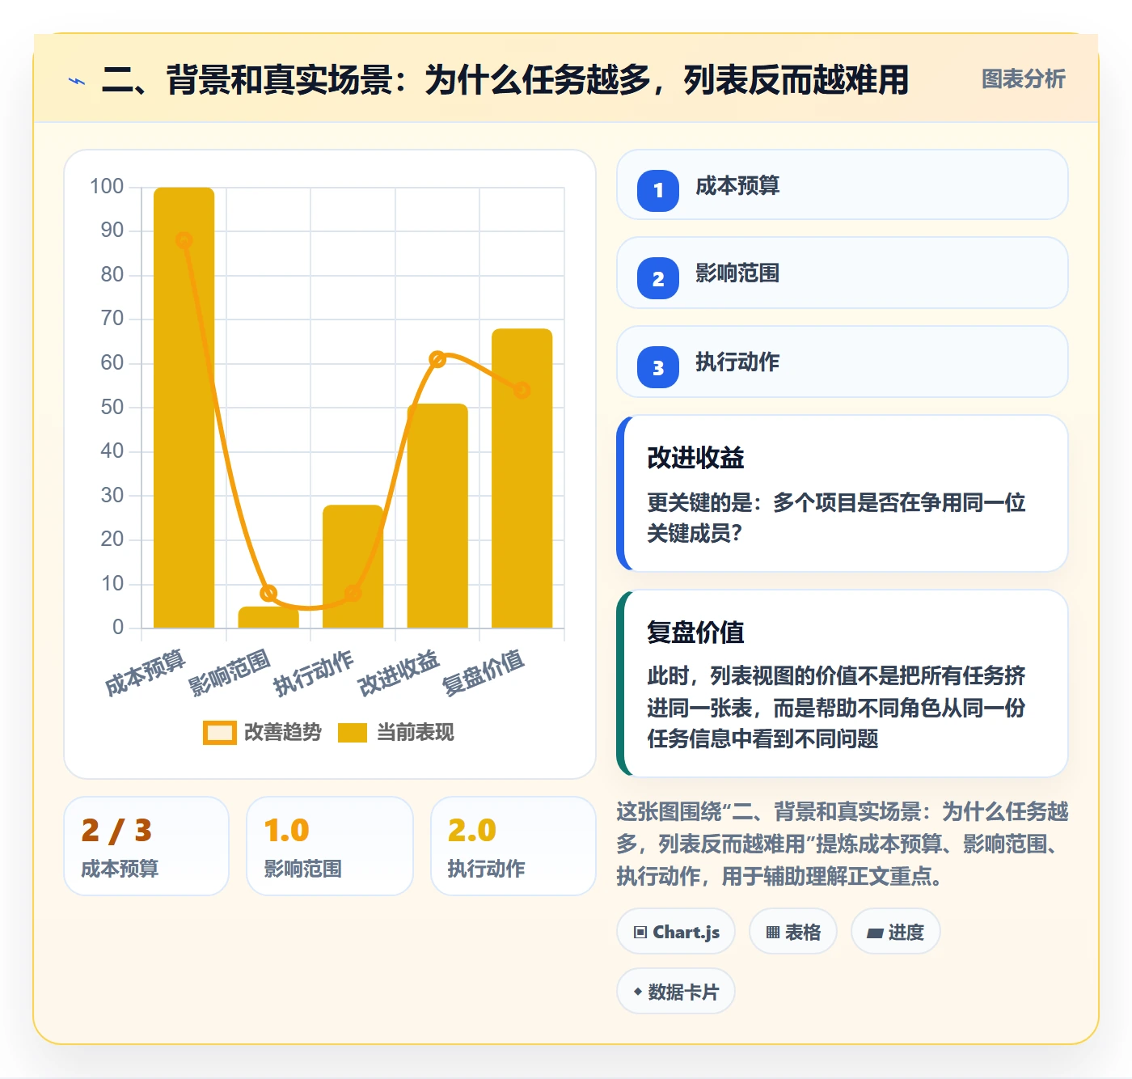Screen dimensions: 1132x1079
Task: Click the 100 tick on the y-axis
Action: (107, 187)
